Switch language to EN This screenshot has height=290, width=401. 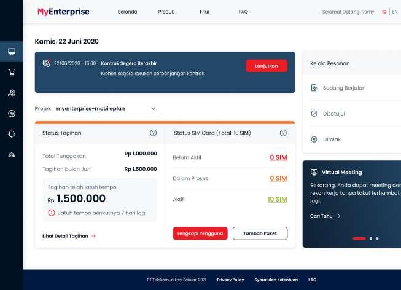point(395,12)
